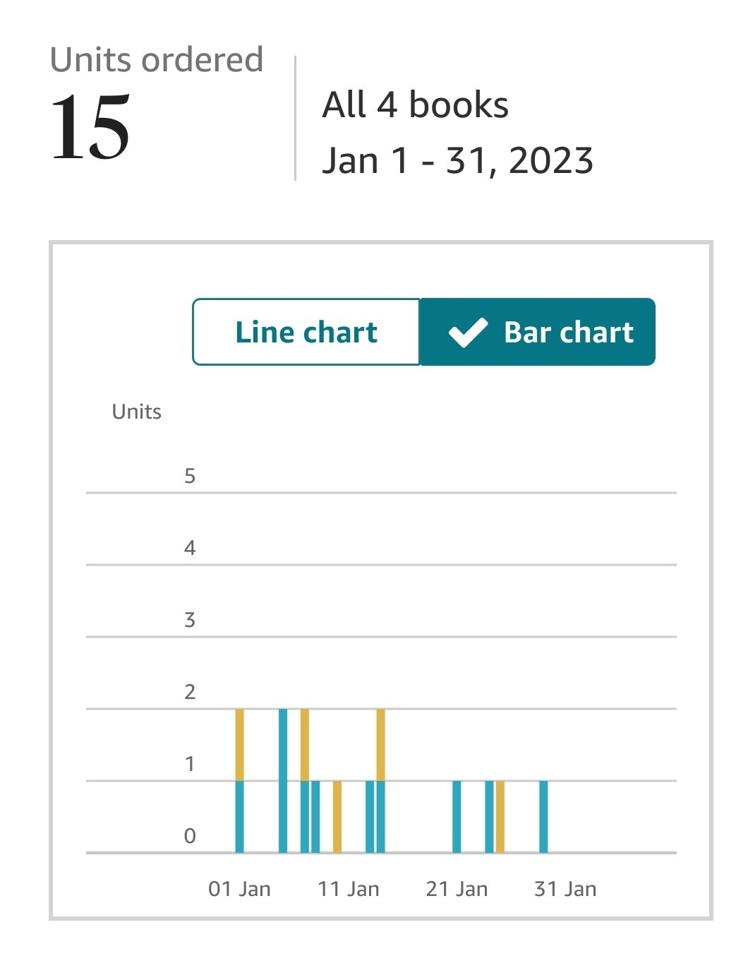Image resolution: width=748 pixels, height=980 pixels.
Task: Click the 11 Jan x-axis label
Action: coord(348,889)
